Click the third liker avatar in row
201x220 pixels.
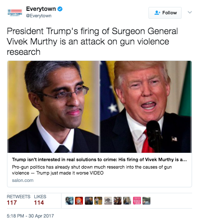pyautogui.click(x=89, y=201)
